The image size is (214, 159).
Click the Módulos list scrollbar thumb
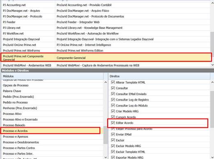pos(106,135)
